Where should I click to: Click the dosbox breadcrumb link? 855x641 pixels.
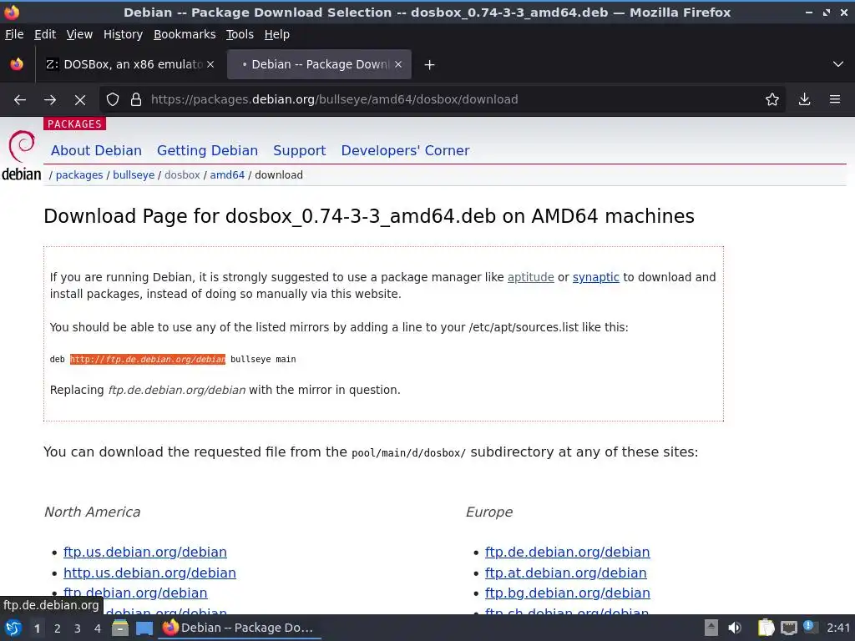pos(182,175)
